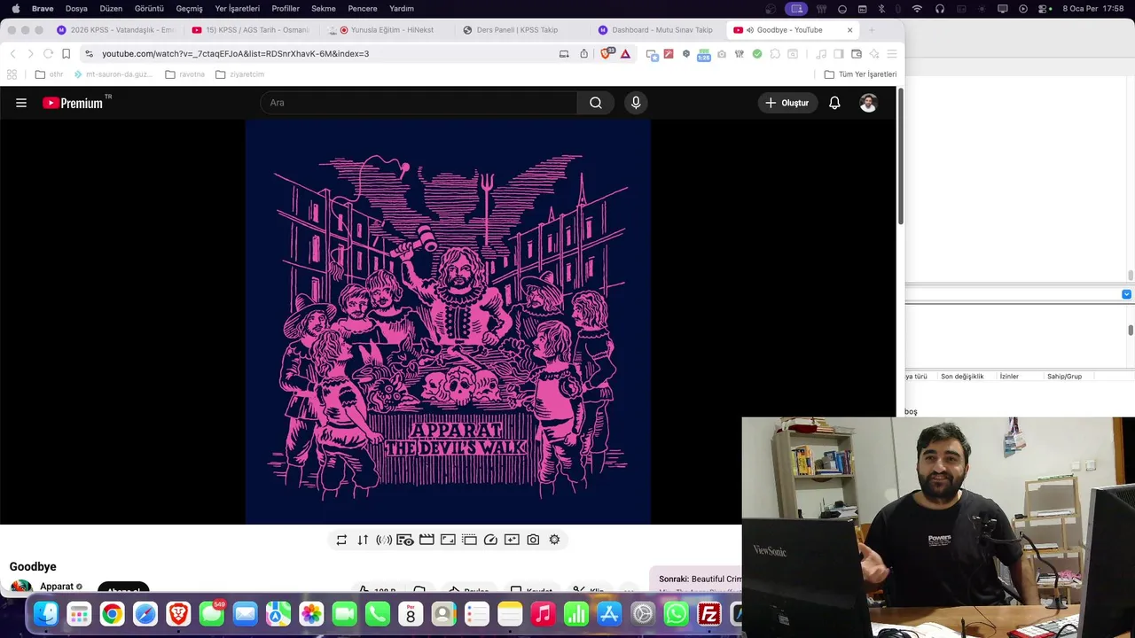This screenshot has width=1135, height=638.
Task: Open the playback speed gauge icon
Action: click(490, 540)
